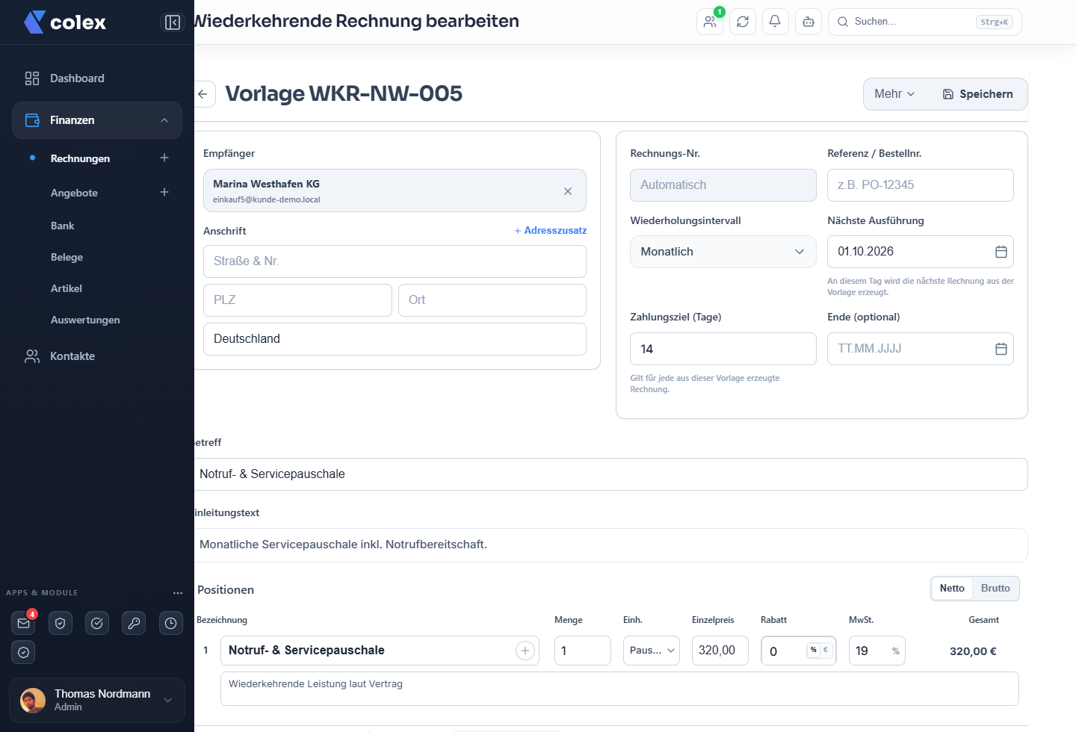Screen dimensions: 1076x732
Task: Open the Einheit dropdown showing Paus...
Action: [652, 651]
